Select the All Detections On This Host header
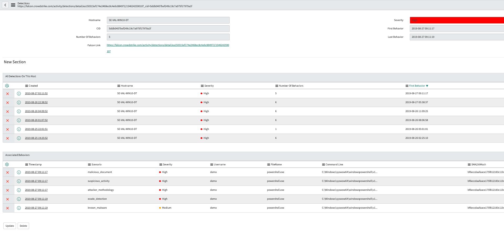Image resolution: width=504 pixels, height=243 pixels. (21, 76)
